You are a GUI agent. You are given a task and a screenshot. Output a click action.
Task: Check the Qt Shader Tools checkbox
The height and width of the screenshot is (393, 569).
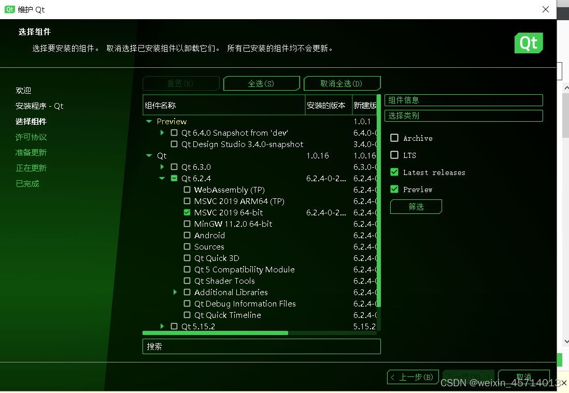[x=187, y=281]
